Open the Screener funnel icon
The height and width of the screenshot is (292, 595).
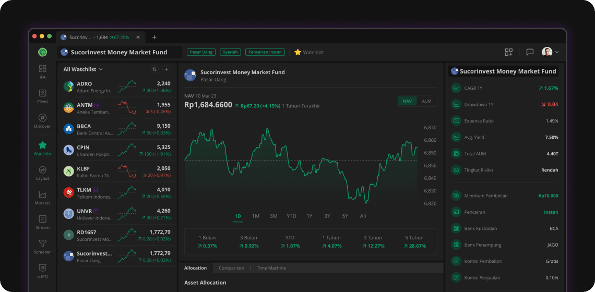click(42, 246)
